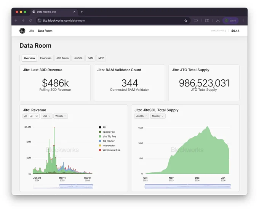Click the icon left of the downloads icon

[x=207, y=21]
